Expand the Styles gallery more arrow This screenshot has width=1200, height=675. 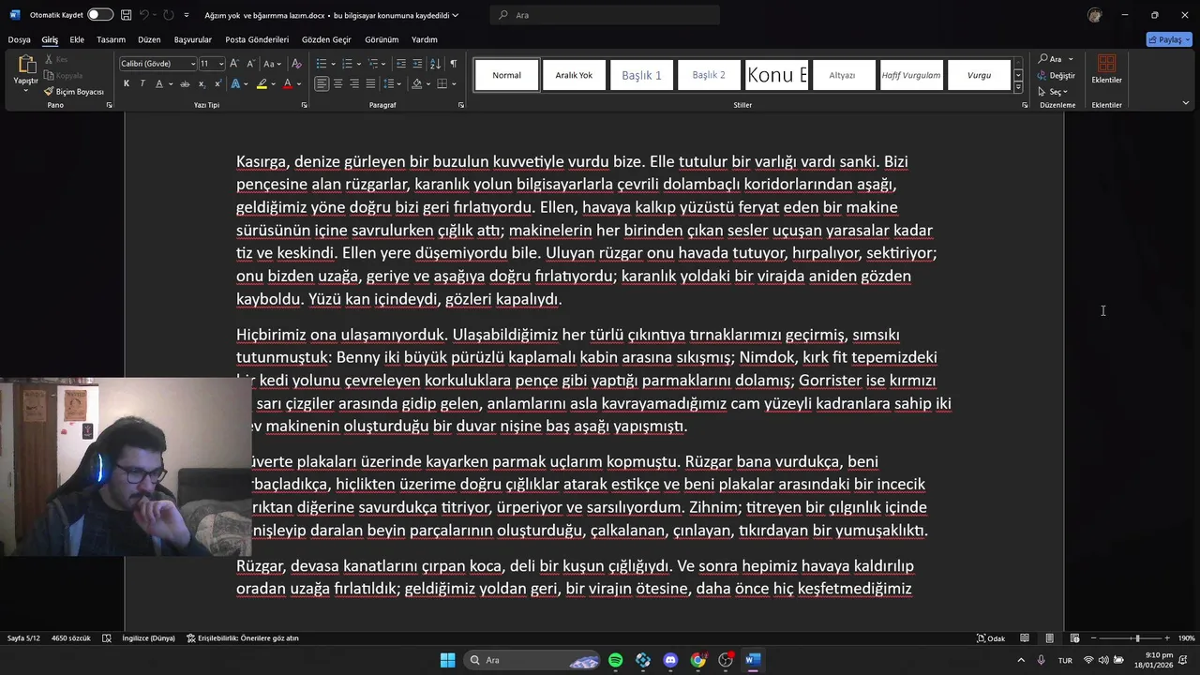(x=1018, y=87)
